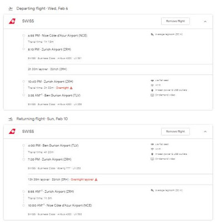Click the 2h 30m Zurich layover row
The height and width of the screenshot is (222, 215).
(120, 69)
